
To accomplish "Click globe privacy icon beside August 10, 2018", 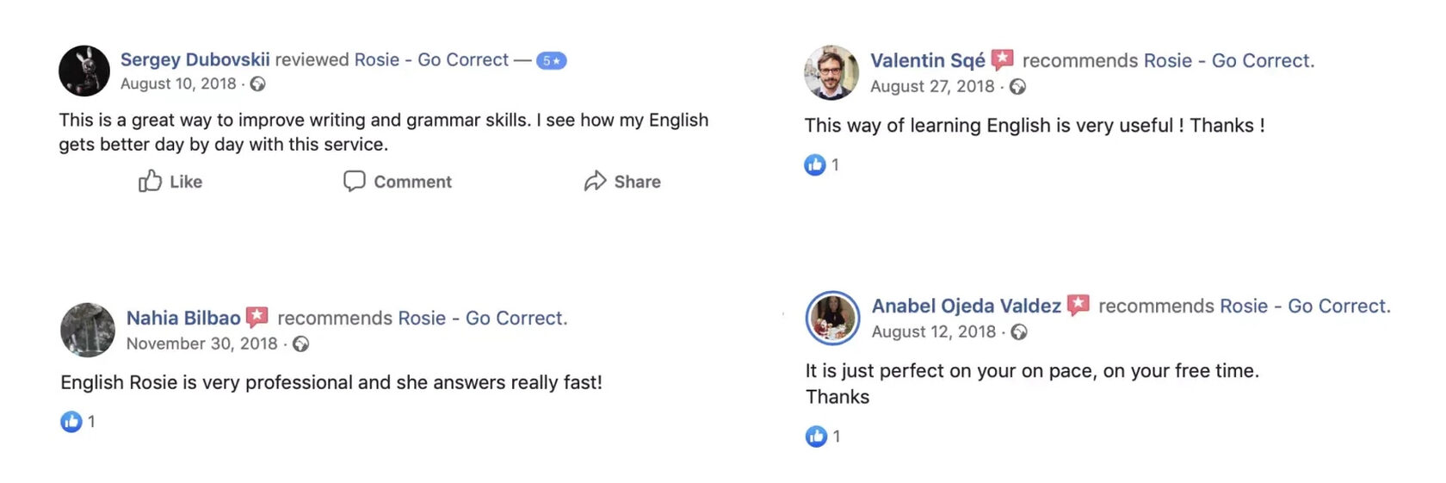I will click(257, 84).
